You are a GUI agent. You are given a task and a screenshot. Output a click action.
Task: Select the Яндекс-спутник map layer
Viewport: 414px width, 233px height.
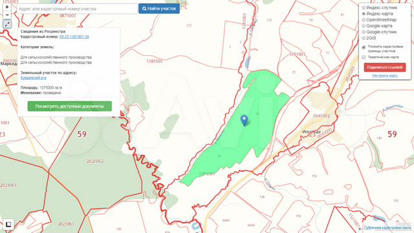[x=364, y=8]
